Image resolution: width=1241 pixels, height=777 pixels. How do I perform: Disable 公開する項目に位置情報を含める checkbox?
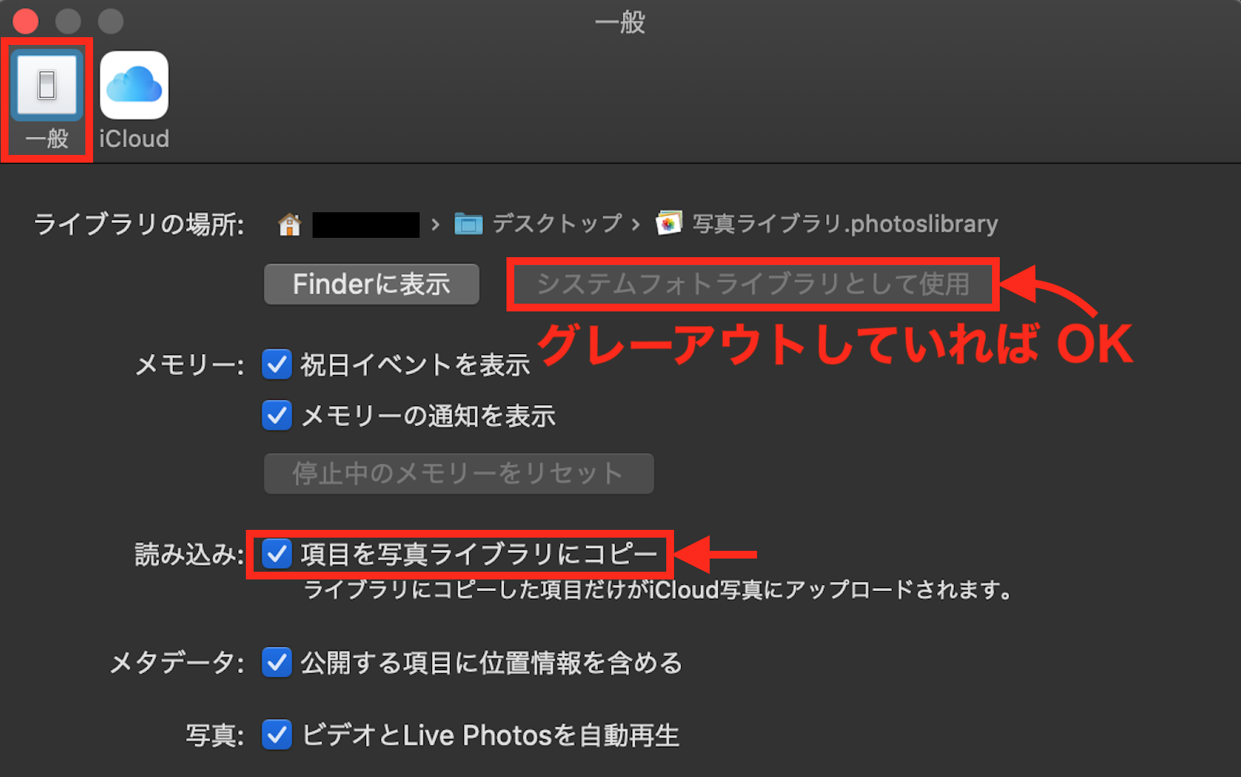[x=277, y=663]
